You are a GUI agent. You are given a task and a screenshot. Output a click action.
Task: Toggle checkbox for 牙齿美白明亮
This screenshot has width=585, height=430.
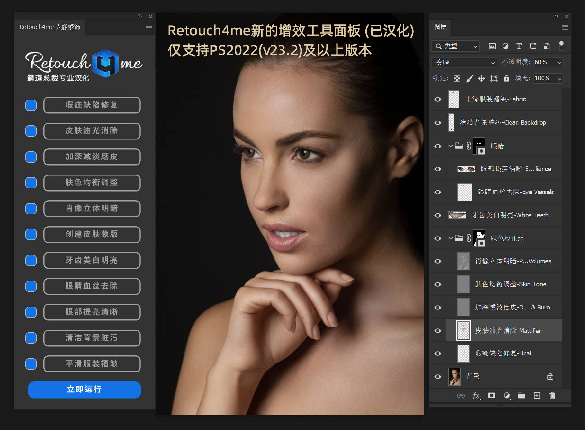coord(31,260)
